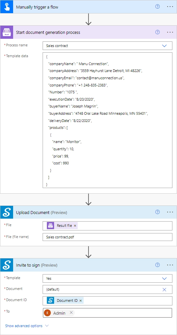Click the "price": 99 line
The width and height of the screenshot is (177, 335).
click(x=61, y=156)
